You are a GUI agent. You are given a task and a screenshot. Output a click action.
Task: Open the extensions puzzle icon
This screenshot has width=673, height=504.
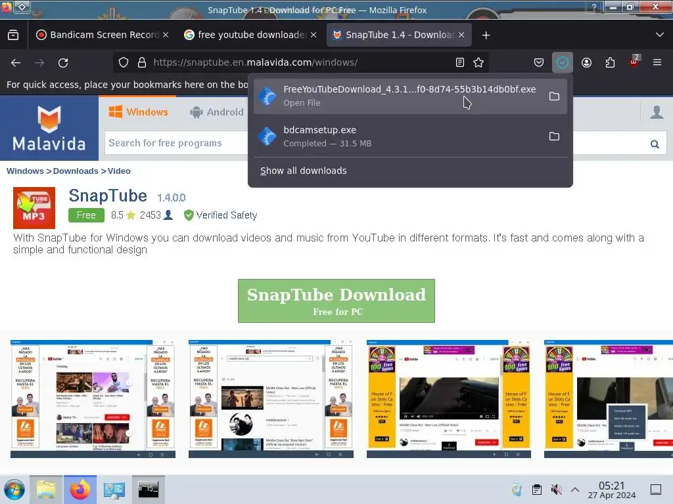click(x=610, y=62)
